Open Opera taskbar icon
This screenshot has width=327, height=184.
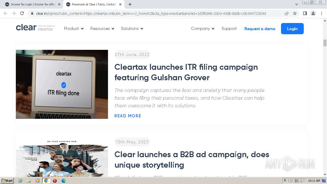pyautogui.click(x=55, y=181)
